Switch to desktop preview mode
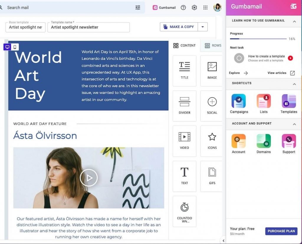 [7, 47]
